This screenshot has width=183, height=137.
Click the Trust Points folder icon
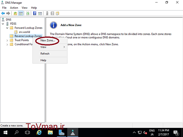[x=12, y=40]
